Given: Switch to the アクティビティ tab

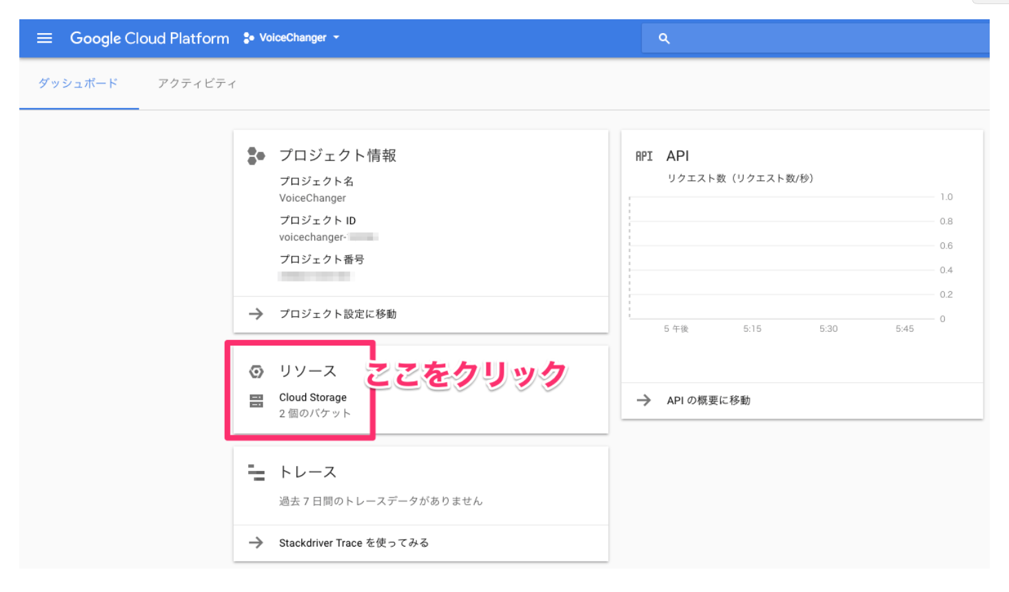Looking at the screenshot, I should click(197, 83).
